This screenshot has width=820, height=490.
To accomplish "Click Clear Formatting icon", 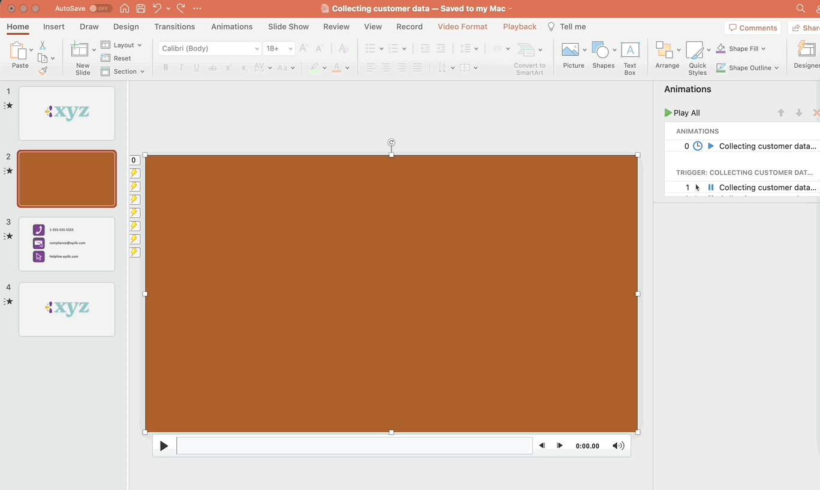I will coord(343,49).
